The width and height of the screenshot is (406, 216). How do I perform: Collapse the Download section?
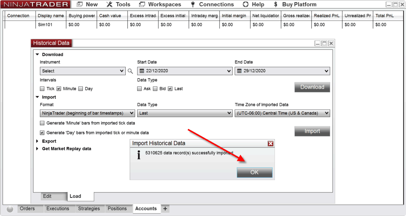click(x=37, y=54)
